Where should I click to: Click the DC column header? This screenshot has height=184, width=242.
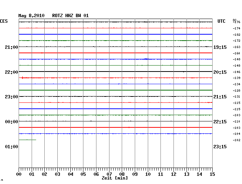235,20
